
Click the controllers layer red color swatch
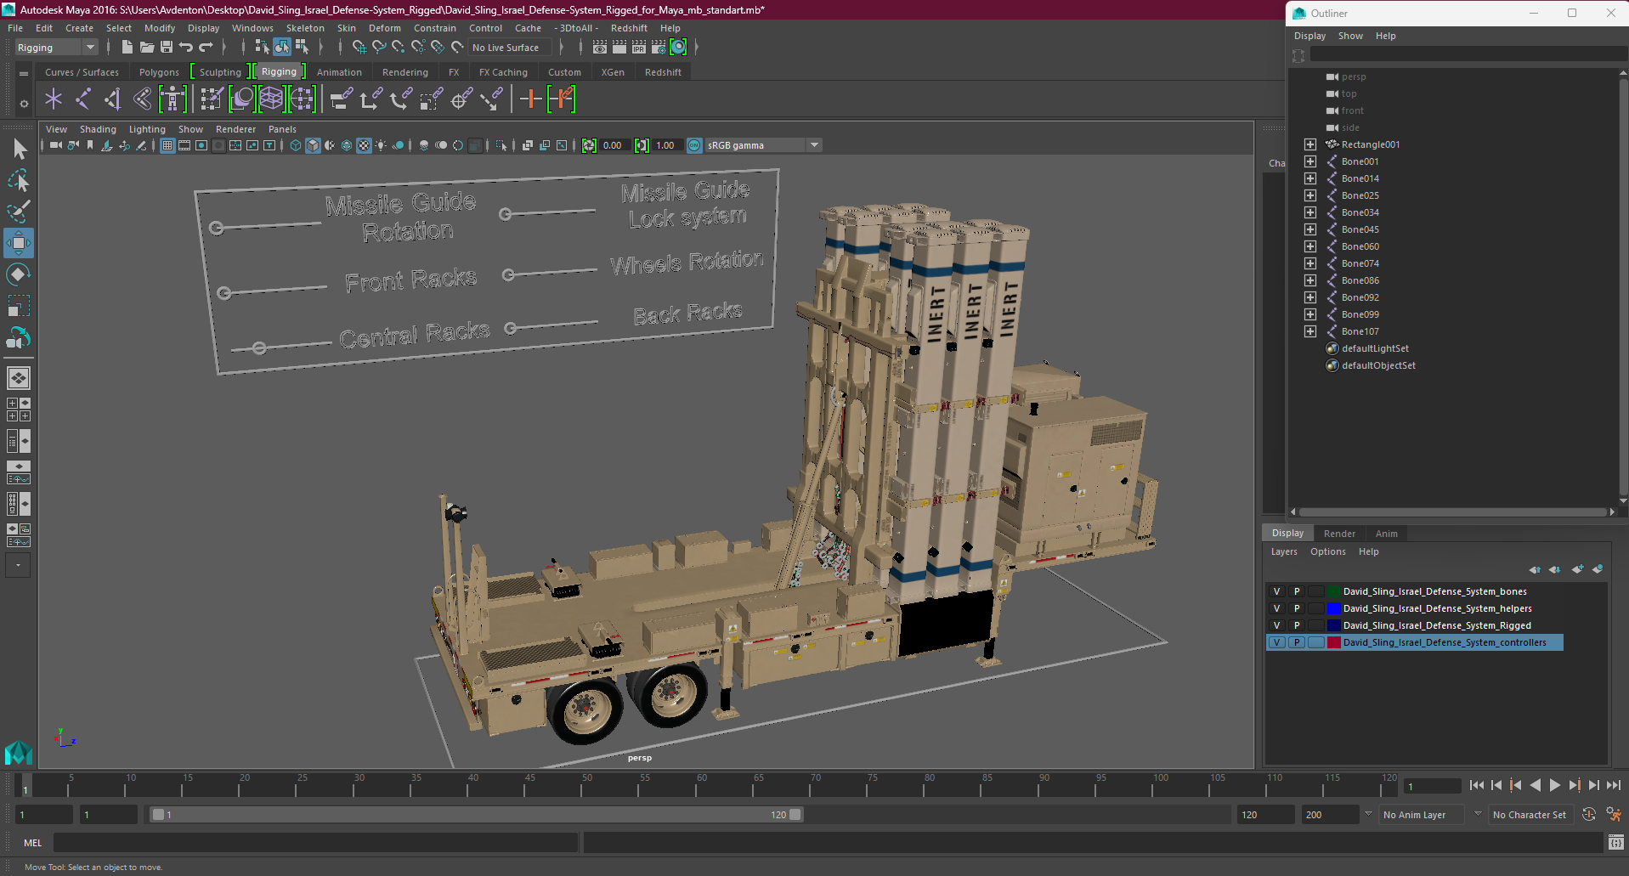1334,642
